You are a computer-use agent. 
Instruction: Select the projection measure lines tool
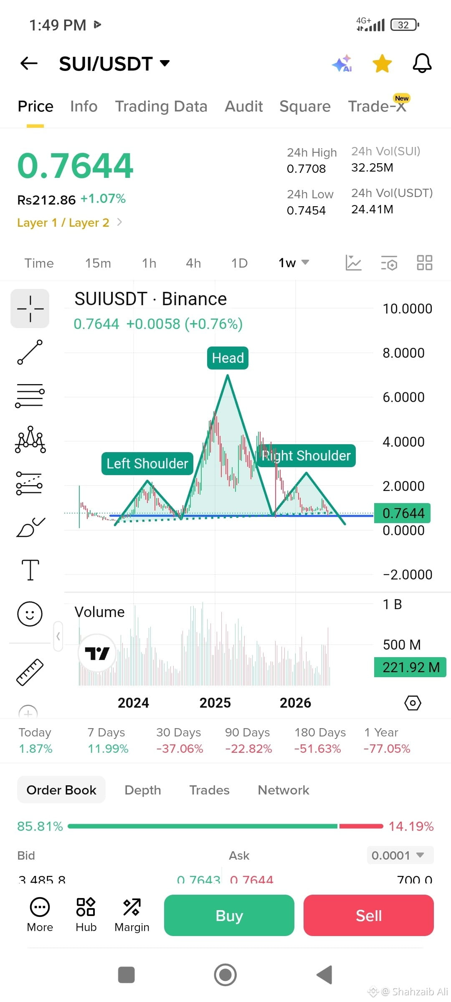pyautogui.click(x=29, y=483)
